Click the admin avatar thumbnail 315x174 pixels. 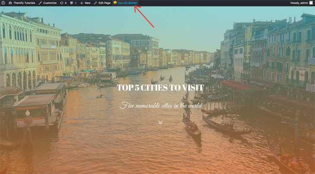click(311, 3)
